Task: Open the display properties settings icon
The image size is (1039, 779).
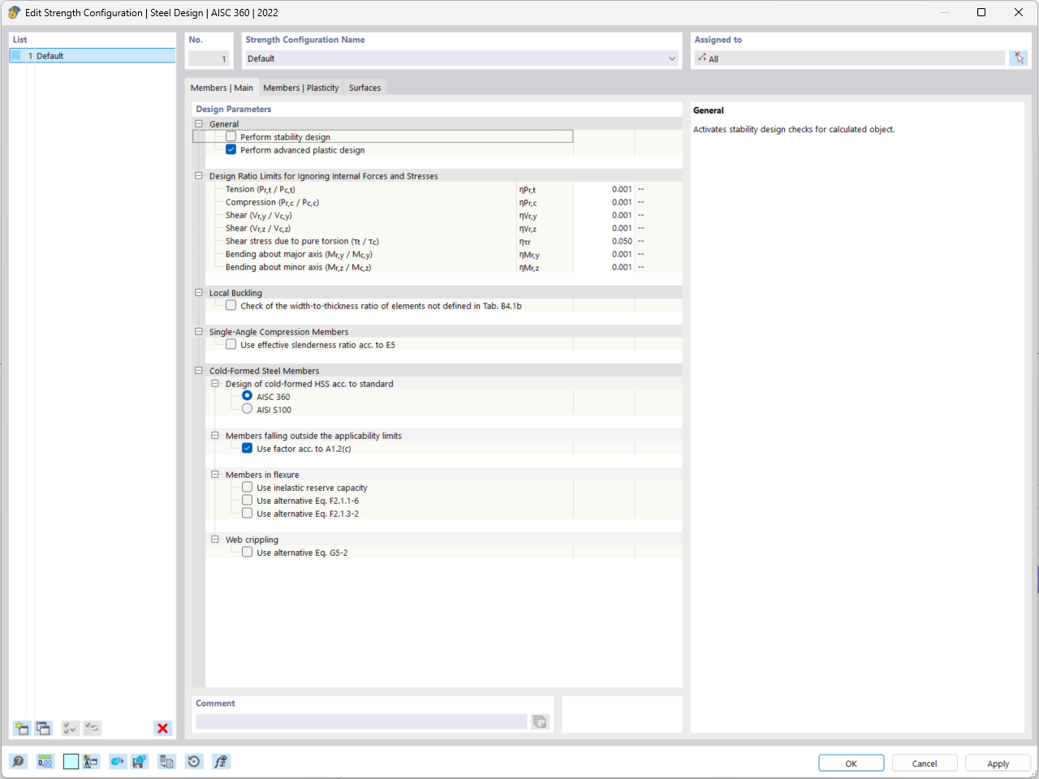Action: pyautogui.click(x=92, y=761)
